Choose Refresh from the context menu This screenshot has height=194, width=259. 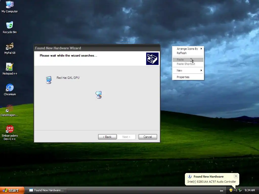point(188,53)
